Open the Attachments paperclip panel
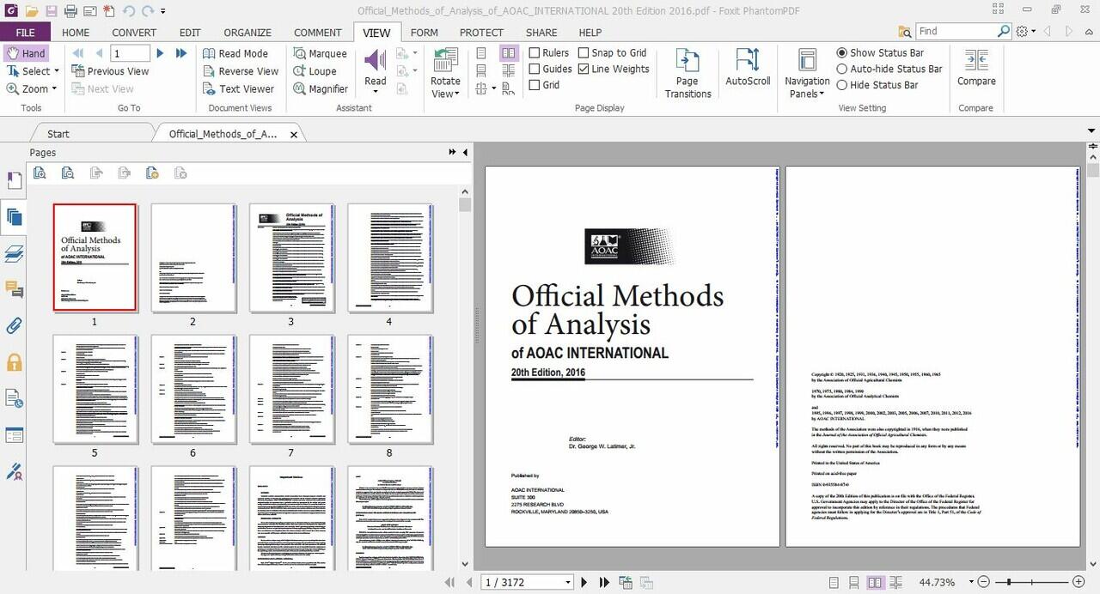This screenshot has width=1100, height=594. coord(14,326)
